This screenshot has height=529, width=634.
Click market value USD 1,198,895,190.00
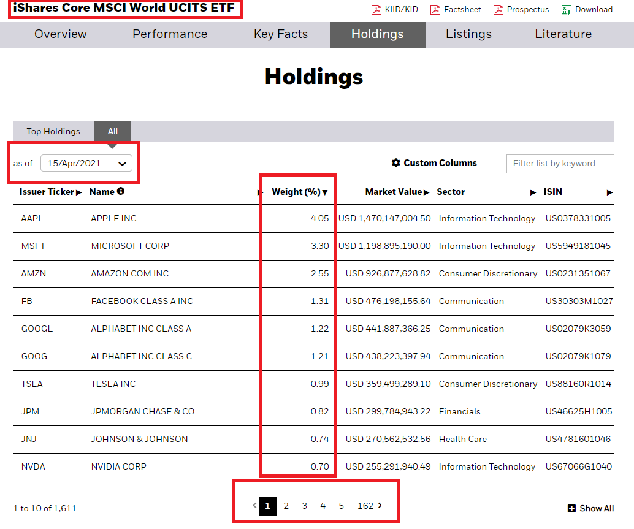384,246
